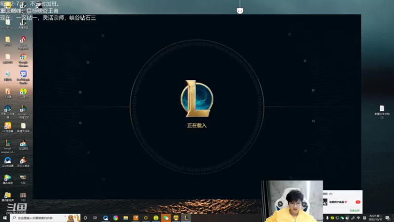Click the Windows Start button

(4, 218)
